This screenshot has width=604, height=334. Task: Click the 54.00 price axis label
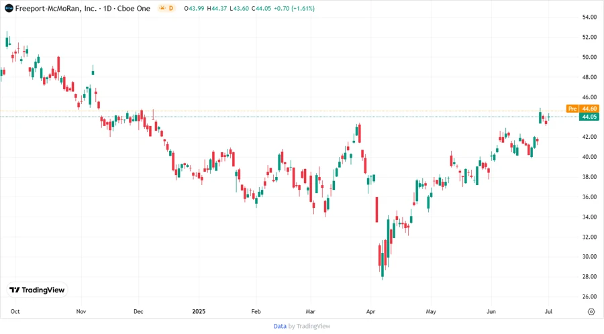[x=589, y=17]
